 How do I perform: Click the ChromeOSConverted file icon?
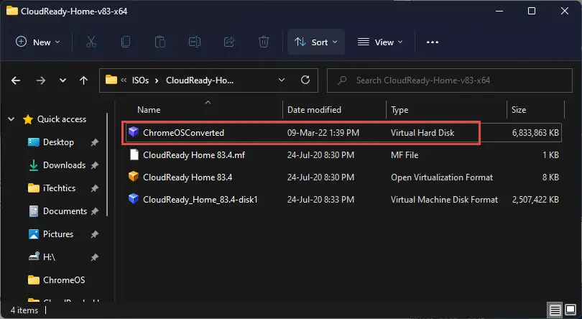coord(133,132)
